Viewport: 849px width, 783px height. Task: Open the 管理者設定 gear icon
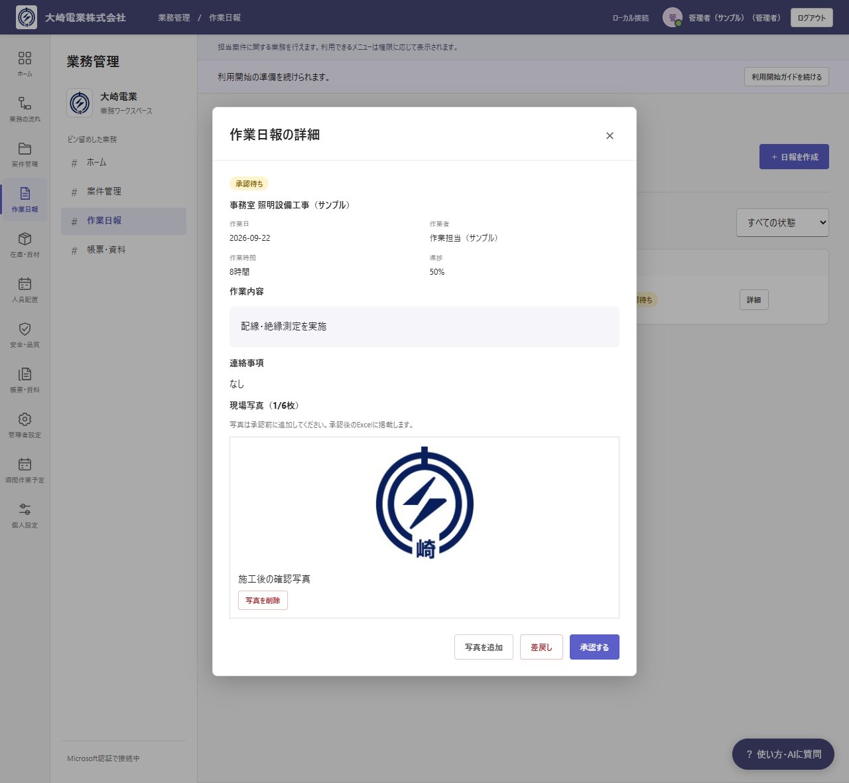click(x=25, y=419)
